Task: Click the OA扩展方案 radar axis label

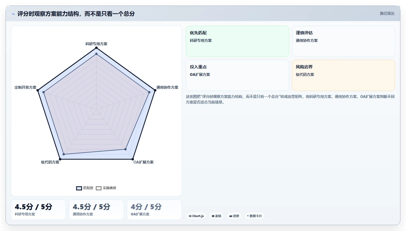Action: pos(144,162)
